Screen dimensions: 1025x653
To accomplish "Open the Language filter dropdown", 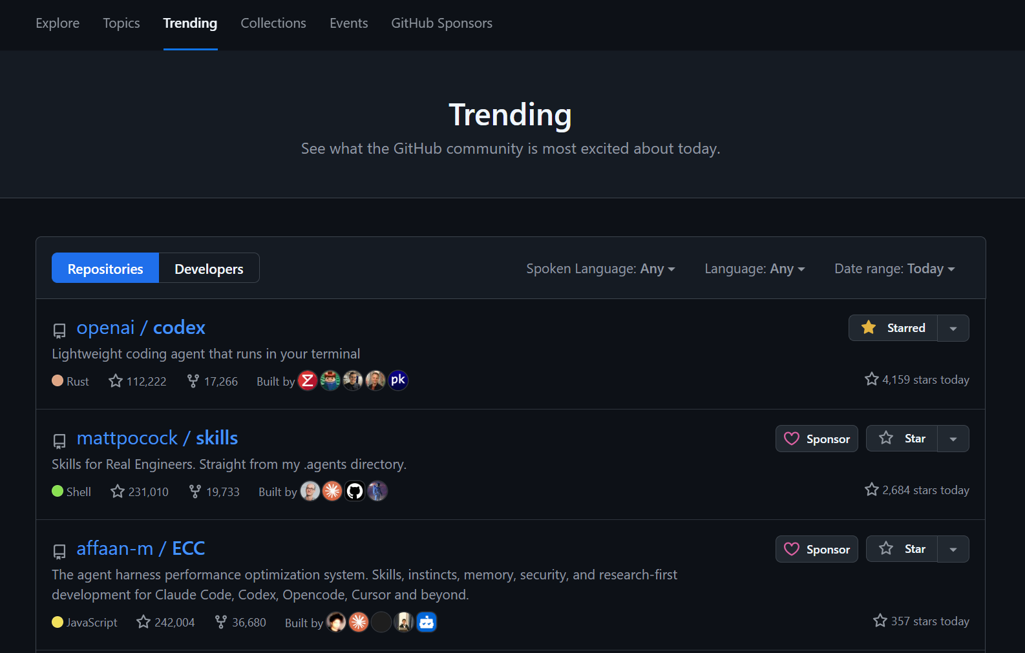I will coord(755,269).
